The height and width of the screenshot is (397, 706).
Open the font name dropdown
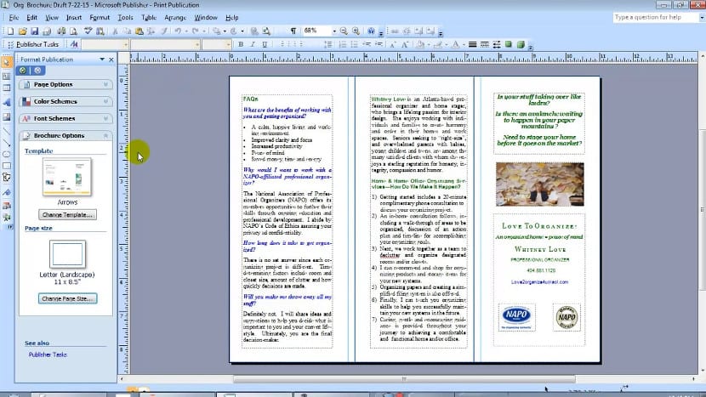196,44
